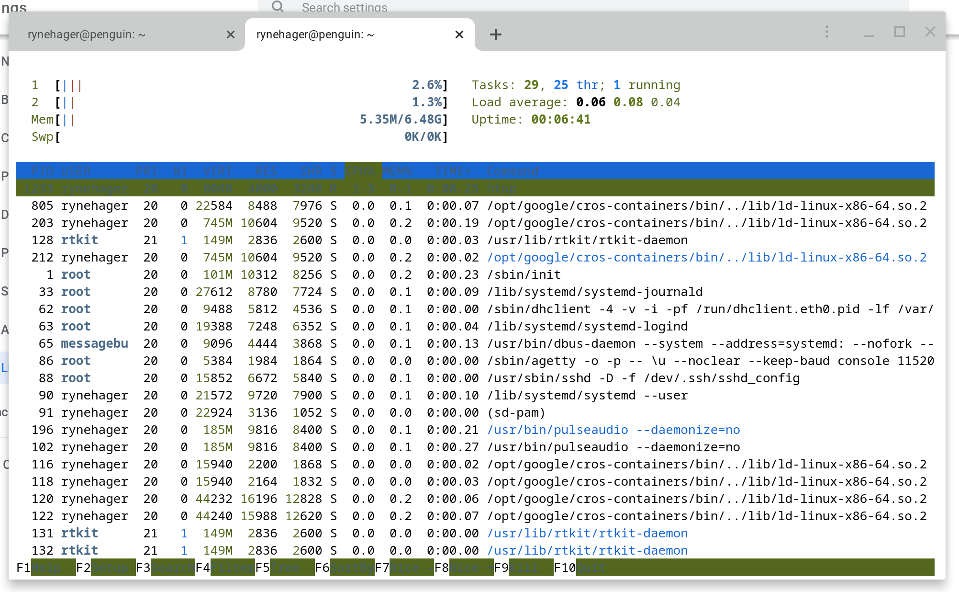Viewport: 959px width, 592px height.
Task: Apply a process filter using F4Filter
Action: pyautogui.click(x=225, y=568)
